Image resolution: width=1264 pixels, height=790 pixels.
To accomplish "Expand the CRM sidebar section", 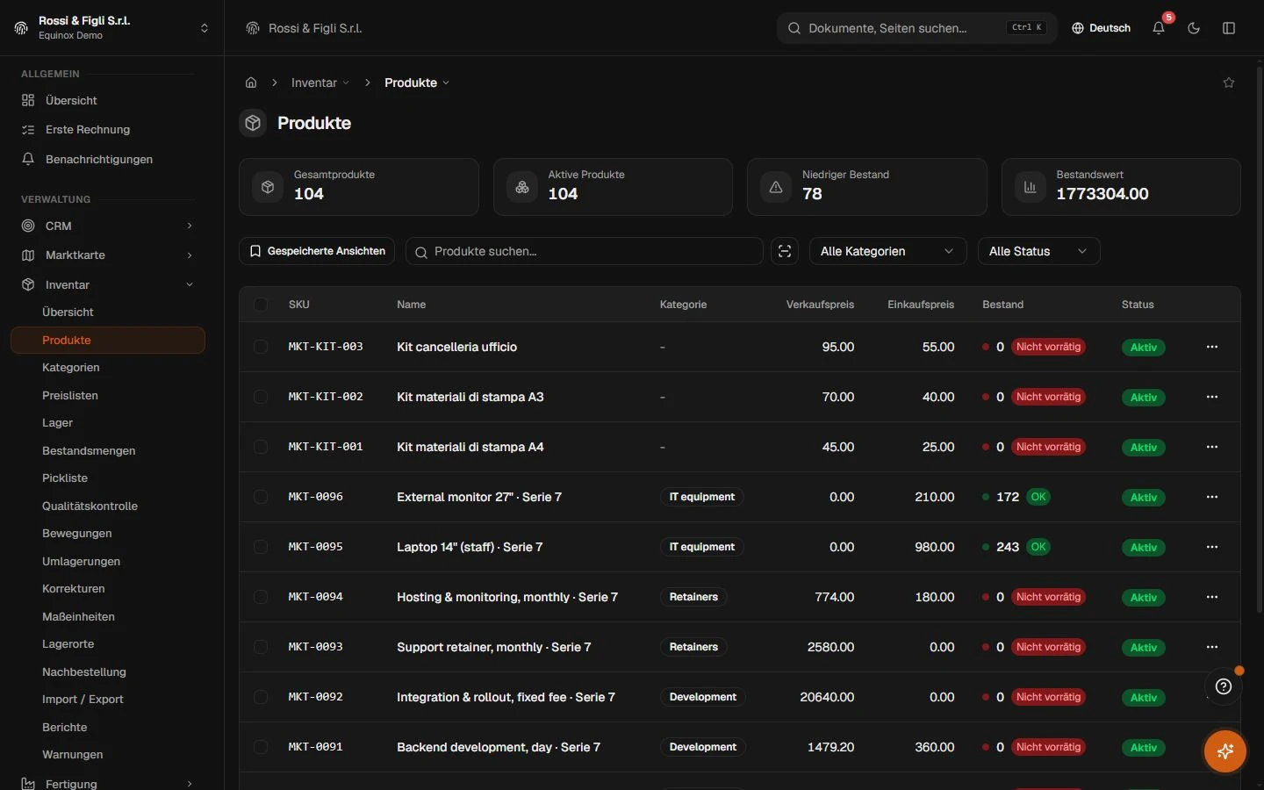I will click(108, 226).
